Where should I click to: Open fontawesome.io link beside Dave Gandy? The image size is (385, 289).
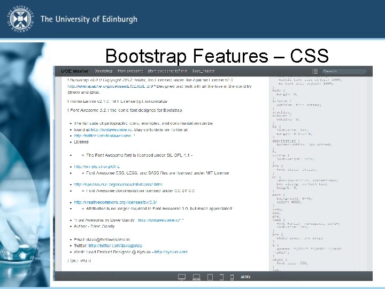click(x=159, y=220)
